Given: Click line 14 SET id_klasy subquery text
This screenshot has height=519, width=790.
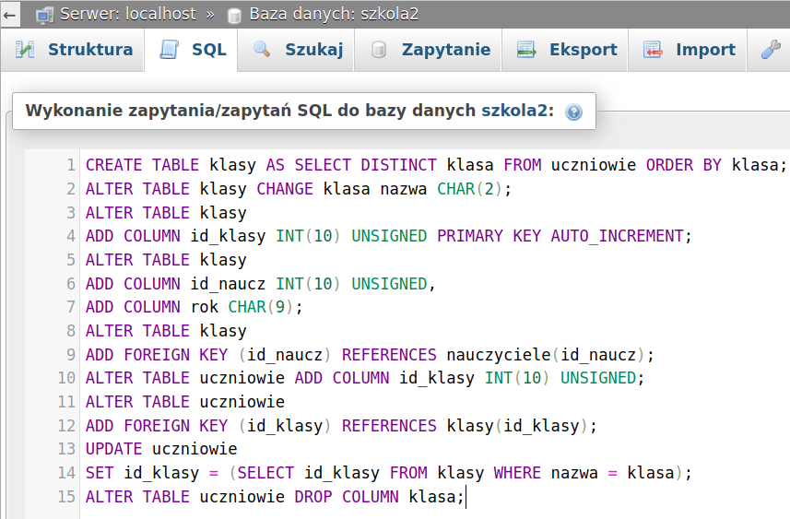Looking at the screenshot, I should click(388, 473).
